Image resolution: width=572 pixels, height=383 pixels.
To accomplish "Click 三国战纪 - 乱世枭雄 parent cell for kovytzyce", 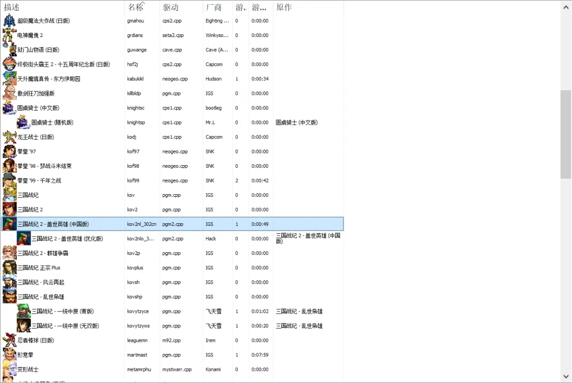I will pos(299,311).
